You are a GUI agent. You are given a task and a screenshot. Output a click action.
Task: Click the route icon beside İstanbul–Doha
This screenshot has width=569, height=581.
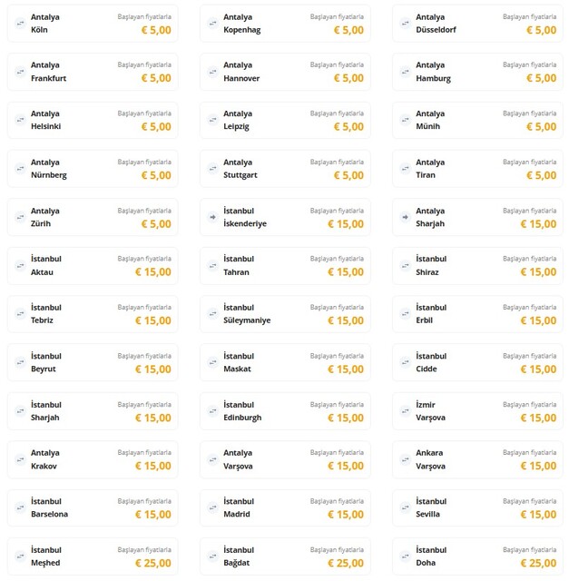pyautogui.click(x=405, y=556)
